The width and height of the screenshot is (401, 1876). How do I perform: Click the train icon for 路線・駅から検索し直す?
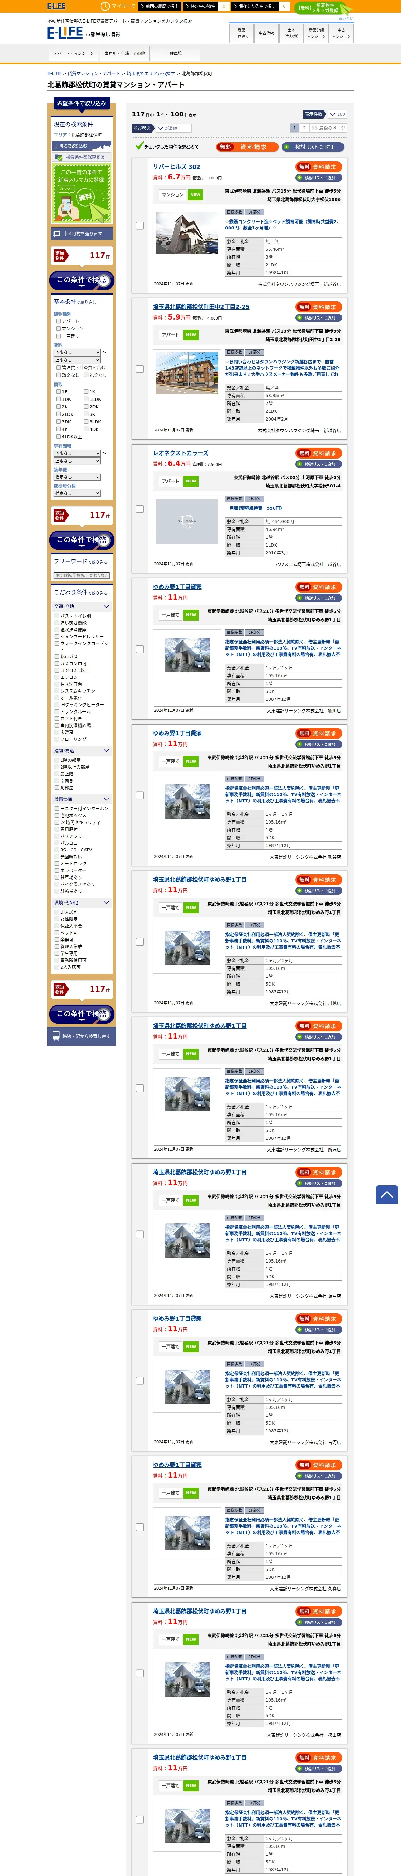[x=56, y=1036]
